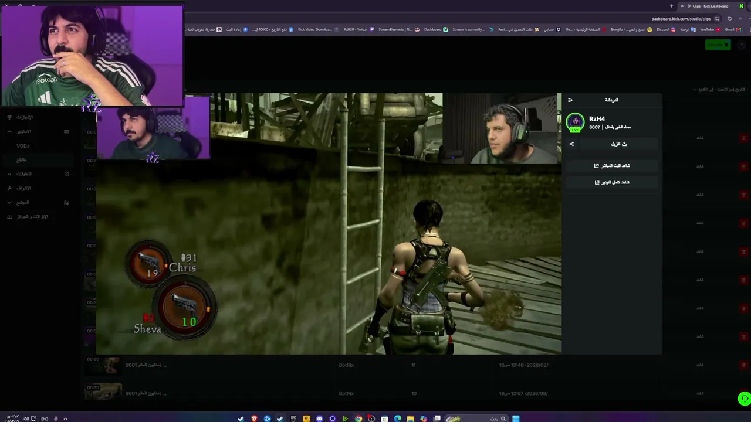Open the Kick Video Downloader bookmark
This screenshot has height=422, width=751.
click(317, 30)
